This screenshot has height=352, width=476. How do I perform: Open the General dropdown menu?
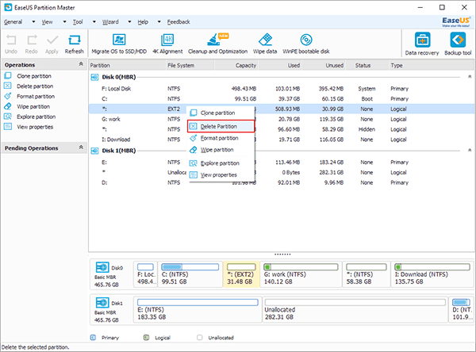coord(14,23)
